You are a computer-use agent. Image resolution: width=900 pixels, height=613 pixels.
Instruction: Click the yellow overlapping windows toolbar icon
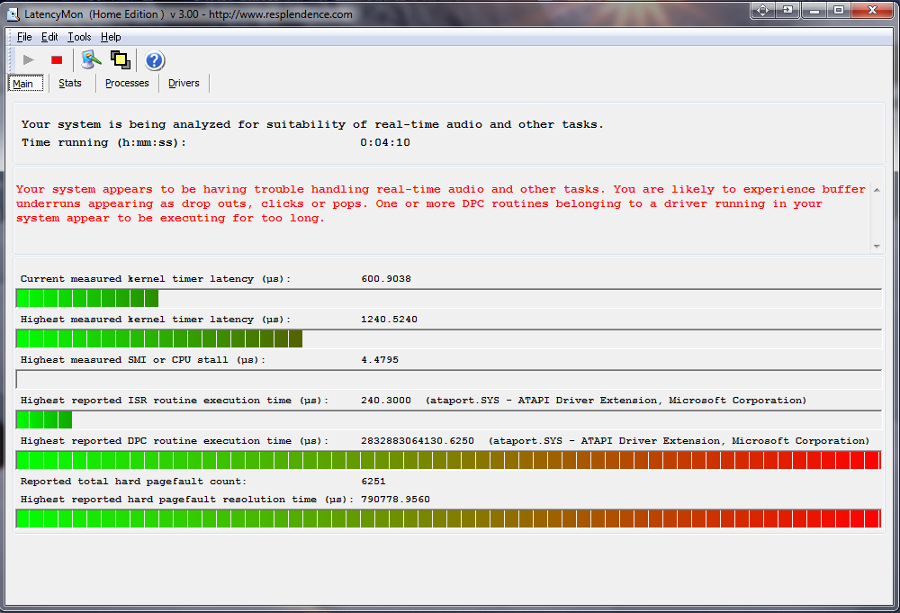121,60
